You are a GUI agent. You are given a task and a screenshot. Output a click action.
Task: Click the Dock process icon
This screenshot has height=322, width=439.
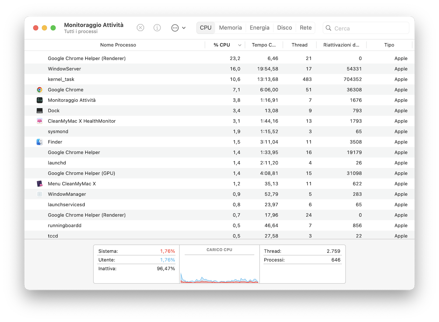(x=39, y=111)
